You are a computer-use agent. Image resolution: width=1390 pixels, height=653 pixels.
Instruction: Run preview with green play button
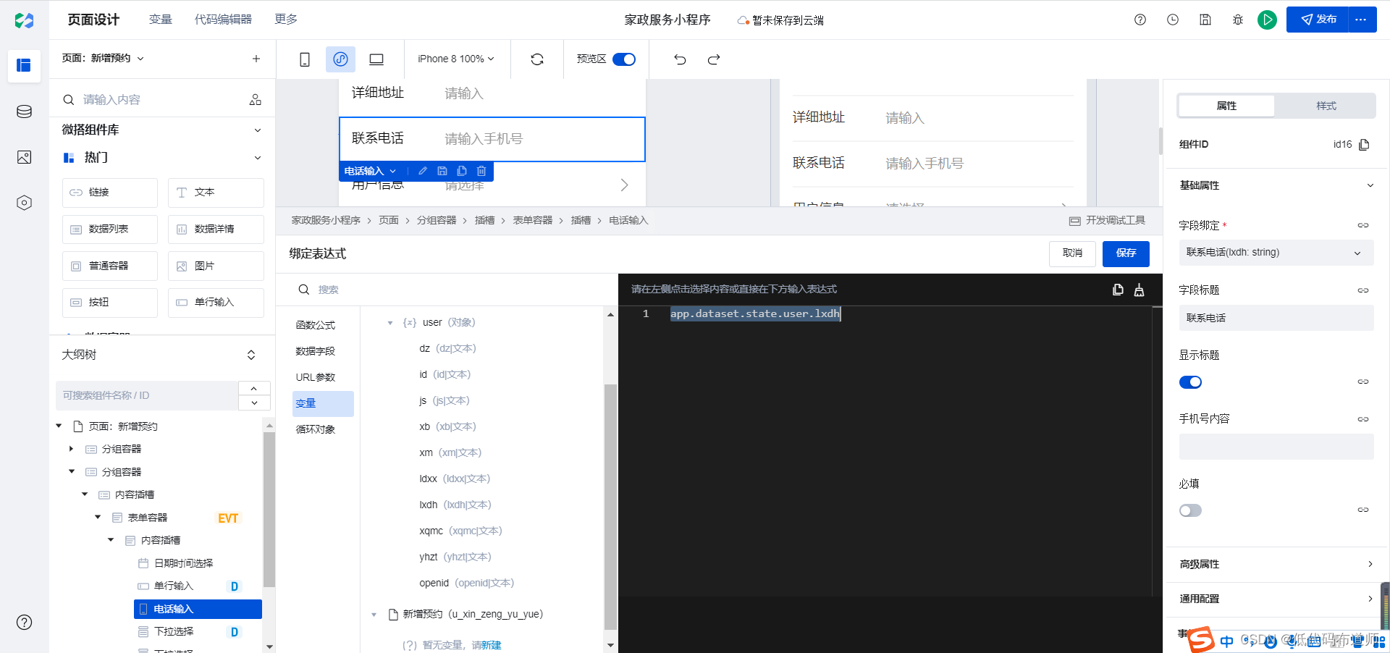coord(1267,20)
